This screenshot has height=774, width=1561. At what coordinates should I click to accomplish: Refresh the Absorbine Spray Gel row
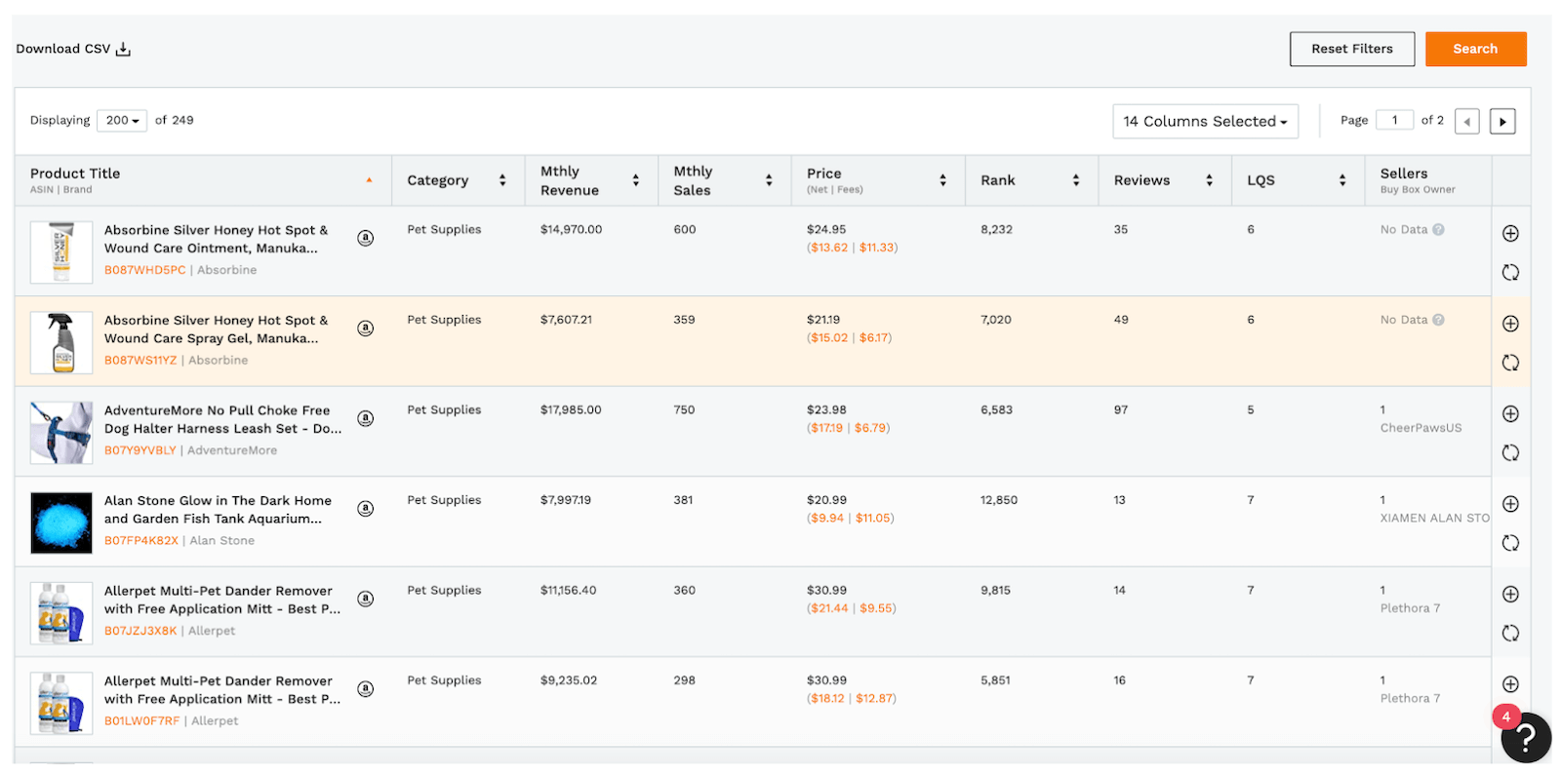click(1510, 363)
